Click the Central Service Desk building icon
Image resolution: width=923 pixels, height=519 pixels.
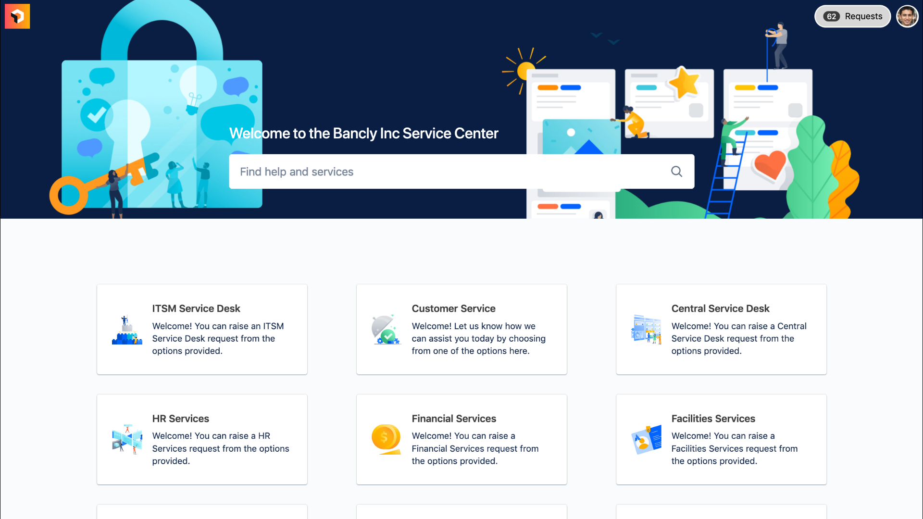tap(645, 328)
